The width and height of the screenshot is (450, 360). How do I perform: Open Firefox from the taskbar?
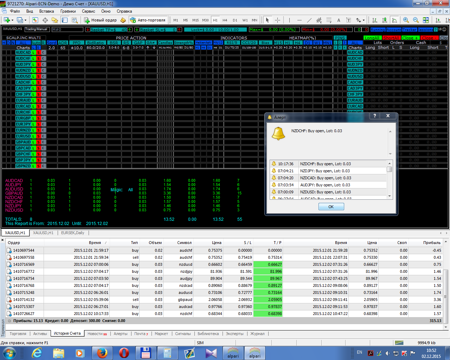pos(102,353)
